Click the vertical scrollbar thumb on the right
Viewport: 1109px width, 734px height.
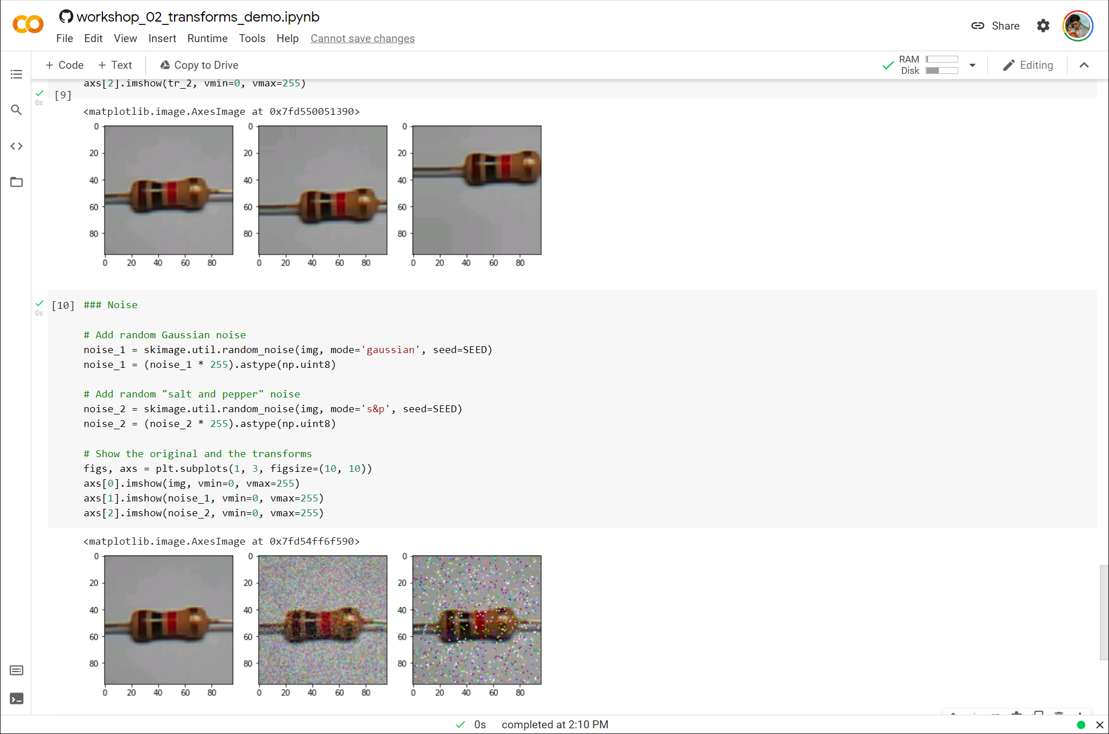coord(1104,613)
